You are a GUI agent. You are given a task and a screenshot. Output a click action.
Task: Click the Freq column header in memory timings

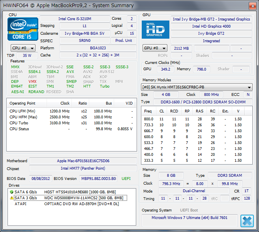(x=149, y=111)
